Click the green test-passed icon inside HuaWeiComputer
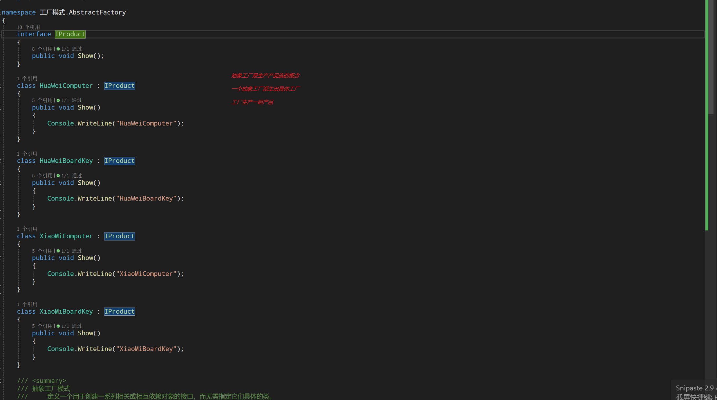 tap(58, 100)
